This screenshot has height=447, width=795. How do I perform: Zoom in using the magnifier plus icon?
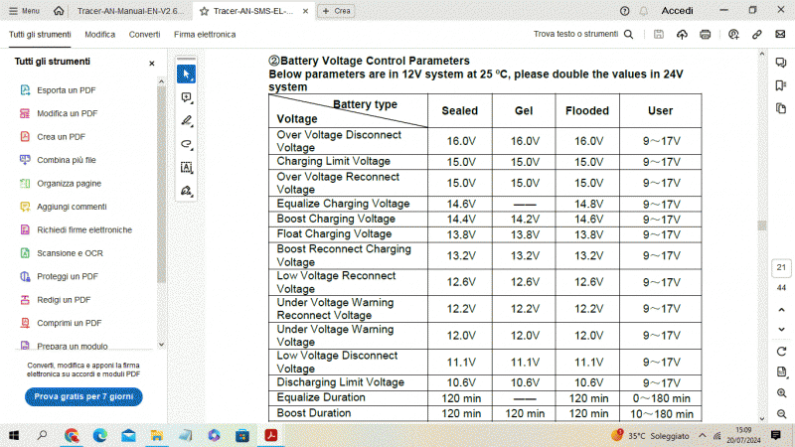tap(781, 392)
